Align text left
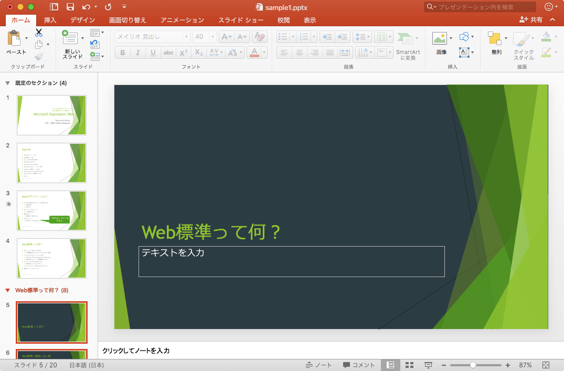The width and height of the screenshot is (564, 371). pyautogui.click(x=284, y=52)
